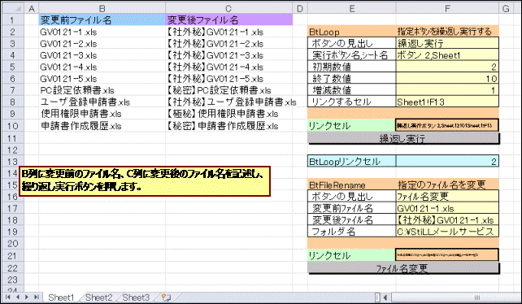
Task: Click the horizontal scrollbar left arrow
Action: pyautogui.click(x=385, y=297)
